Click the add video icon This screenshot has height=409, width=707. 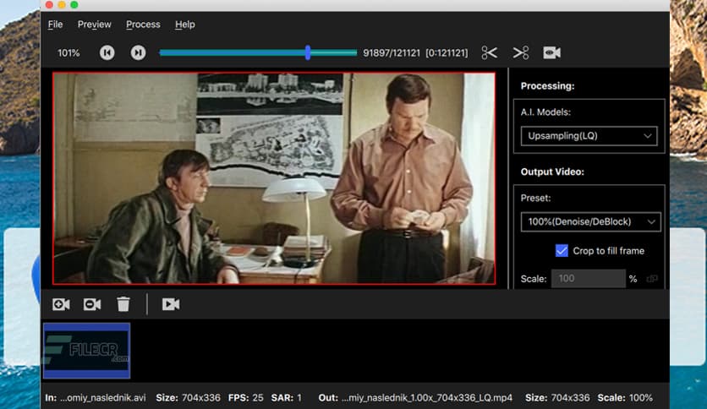[x=61, y=304]
